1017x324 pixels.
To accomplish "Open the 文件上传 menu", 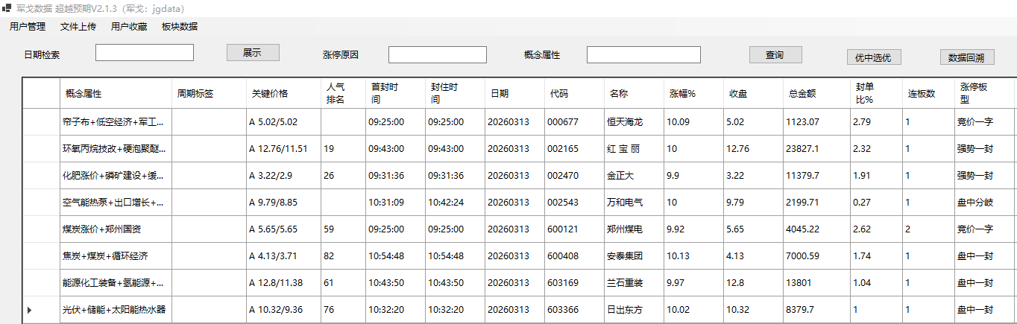I will point(78,27).
